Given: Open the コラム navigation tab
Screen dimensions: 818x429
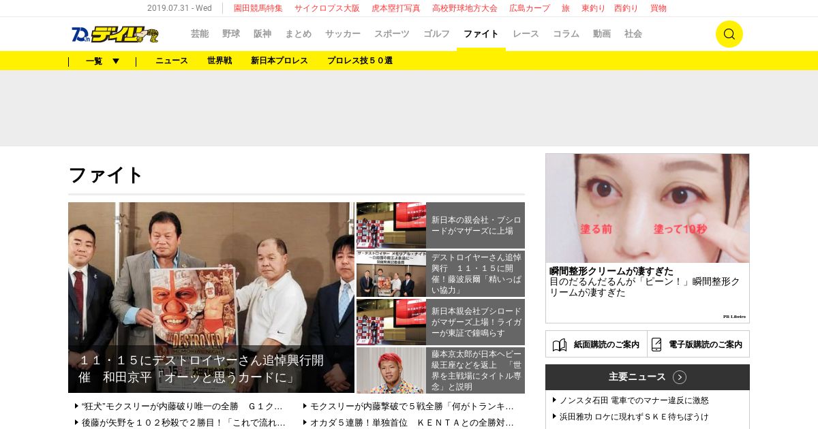Looking at the screenshot, I should click(x=566, y=34).
